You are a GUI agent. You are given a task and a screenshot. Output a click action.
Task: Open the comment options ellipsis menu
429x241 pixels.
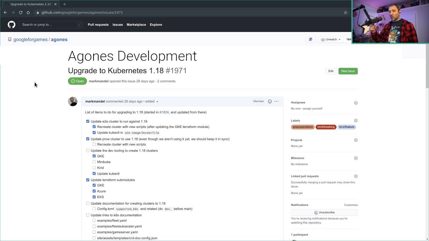click(277, 101)
